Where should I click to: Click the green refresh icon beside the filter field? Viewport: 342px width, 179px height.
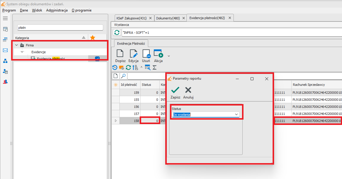pyautogui.click(x=117, y=33)
